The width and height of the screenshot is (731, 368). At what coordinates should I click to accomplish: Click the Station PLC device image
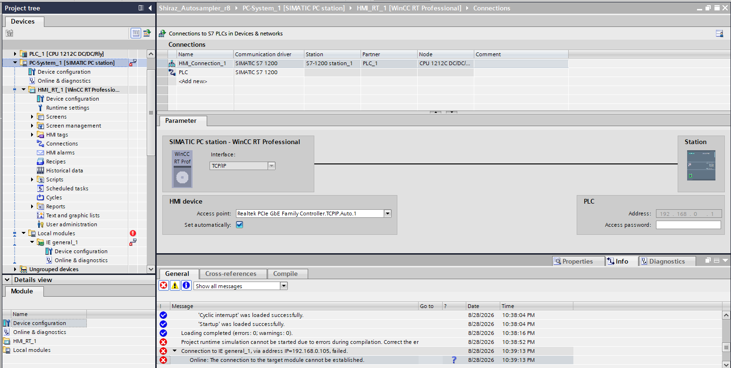click(x=701, y=165)
